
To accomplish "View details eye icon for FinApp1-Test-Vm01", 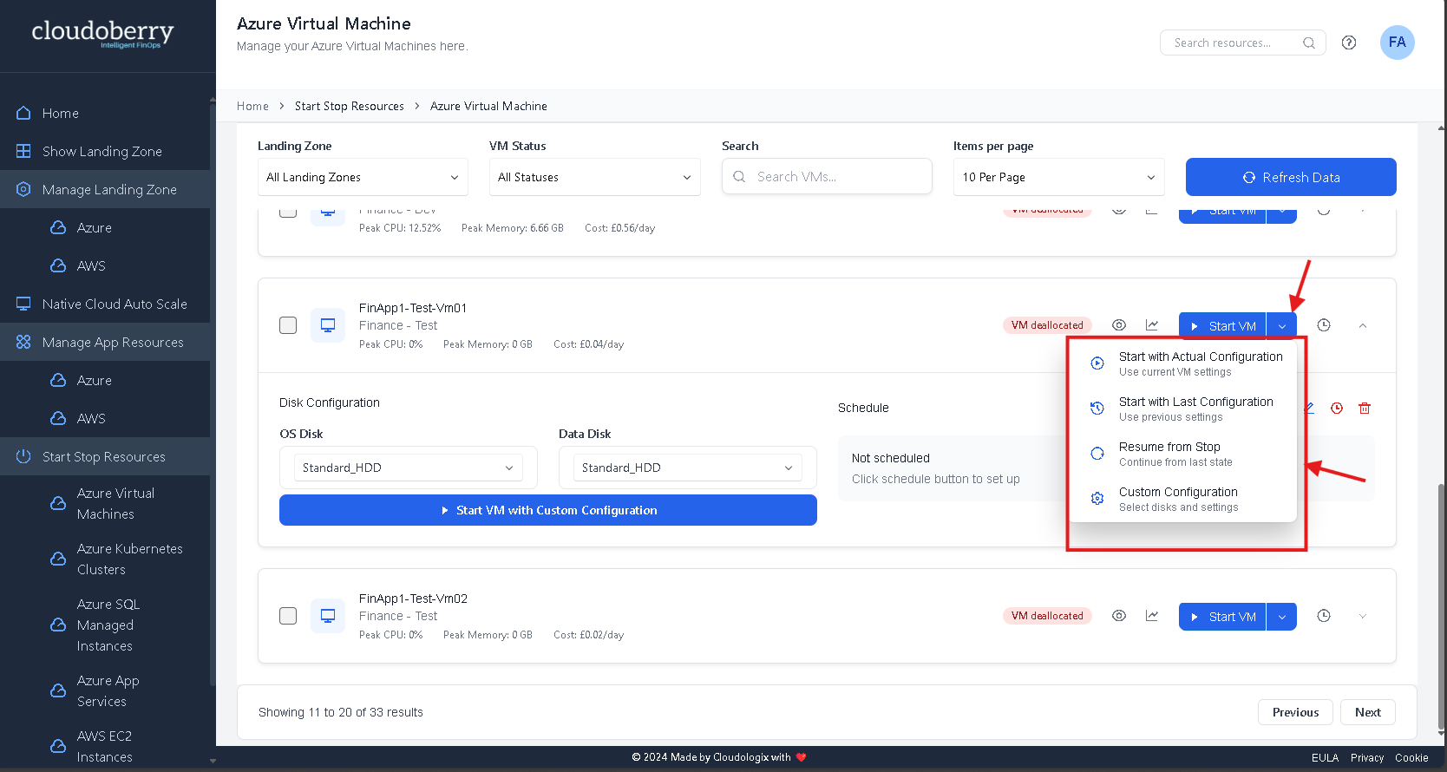I will (x=1119, y=325).
